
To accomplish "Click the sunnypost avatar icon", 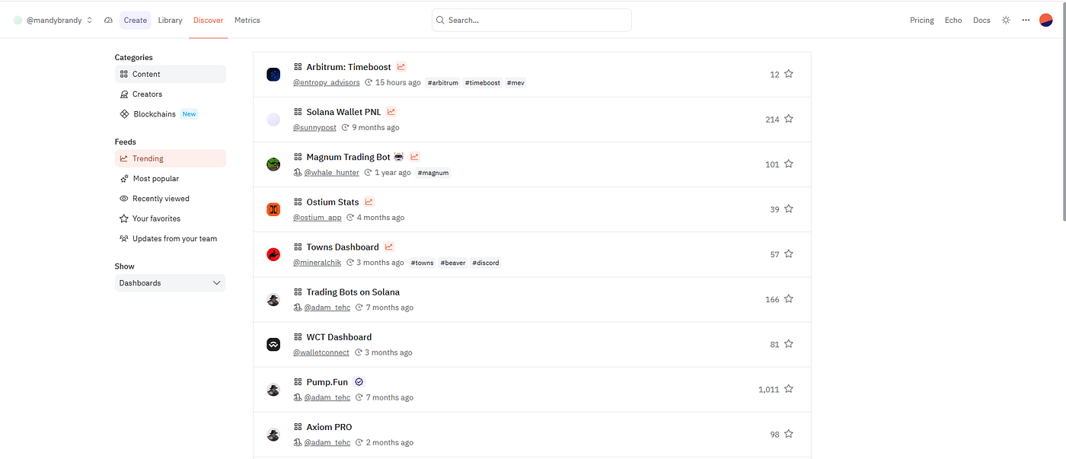I will coord(273,120).
